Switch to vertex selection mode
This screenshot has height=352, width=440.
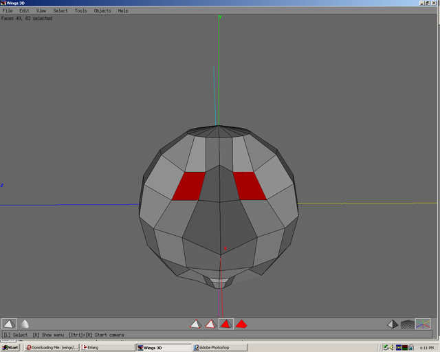click(x=196, y=324)
